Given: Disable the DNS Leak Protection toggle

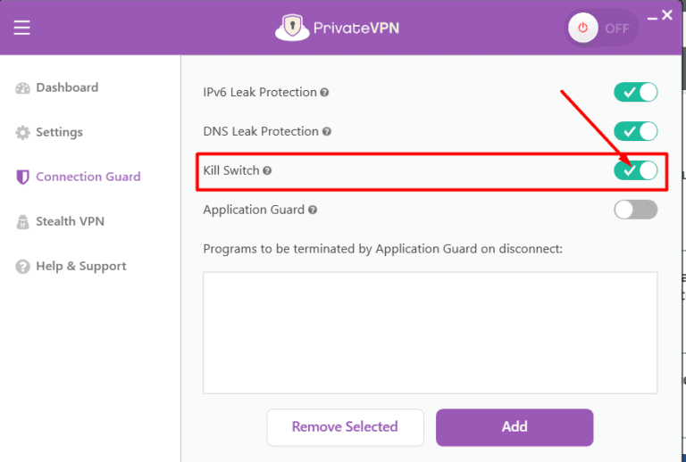Looking at the screenshot, I should pyautogui.click(x=635, y=131).
